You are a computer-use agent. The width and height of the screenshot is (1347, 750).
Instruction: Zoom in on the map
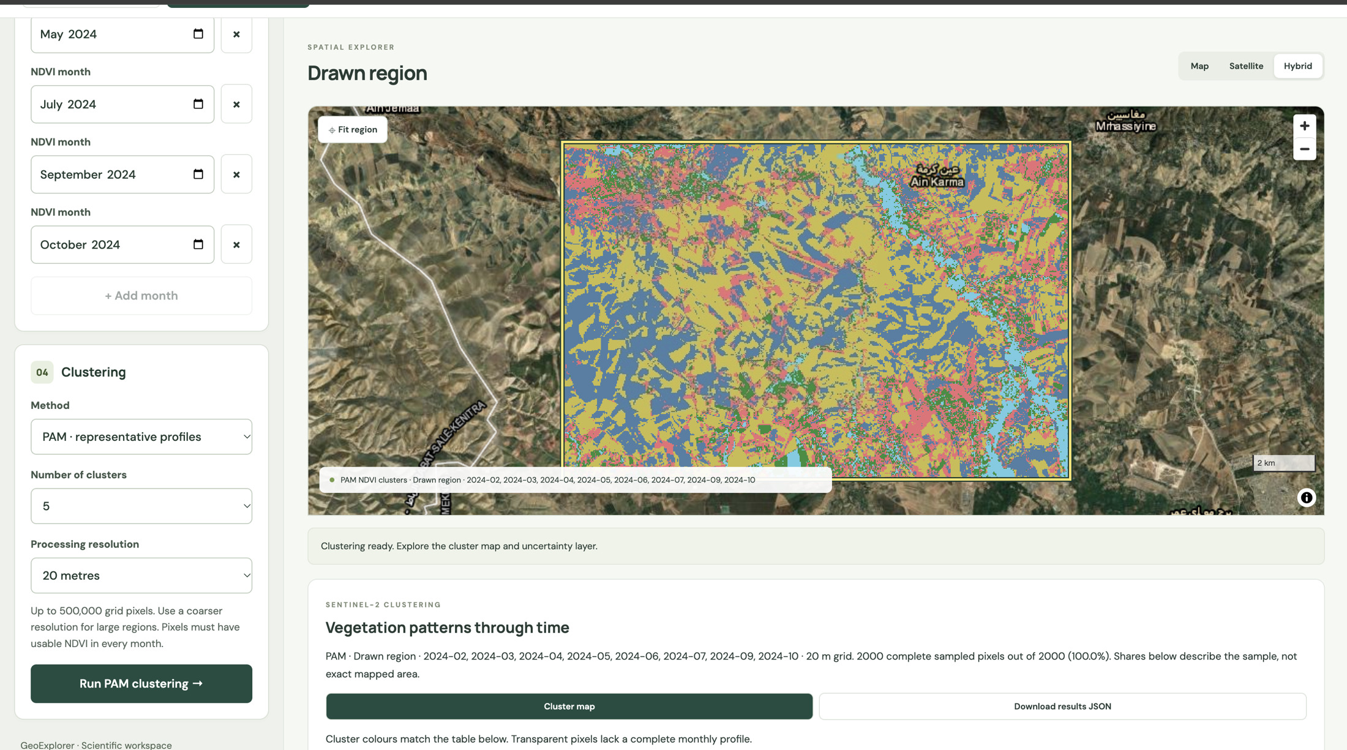tap(1304, 126)
